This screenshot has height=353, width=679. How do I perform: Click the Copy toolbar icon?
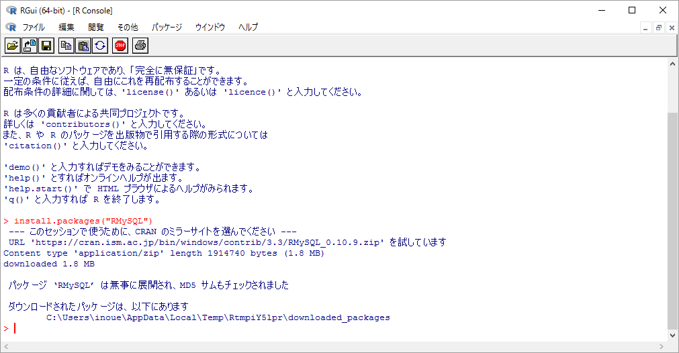click(66, 46)
